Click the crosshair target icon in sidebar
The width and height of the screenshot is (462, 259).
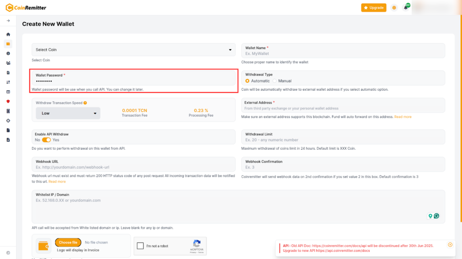(8, 121)
